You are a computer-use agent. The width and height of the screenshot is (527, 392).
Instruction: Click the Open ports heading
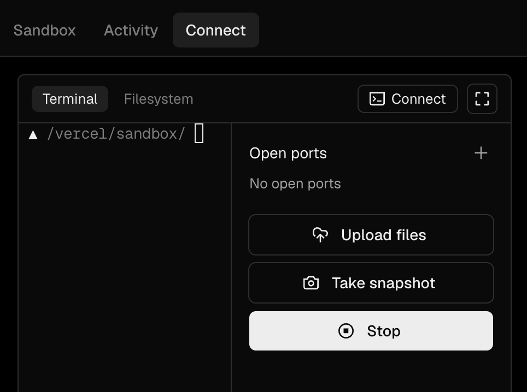[288, 153]
